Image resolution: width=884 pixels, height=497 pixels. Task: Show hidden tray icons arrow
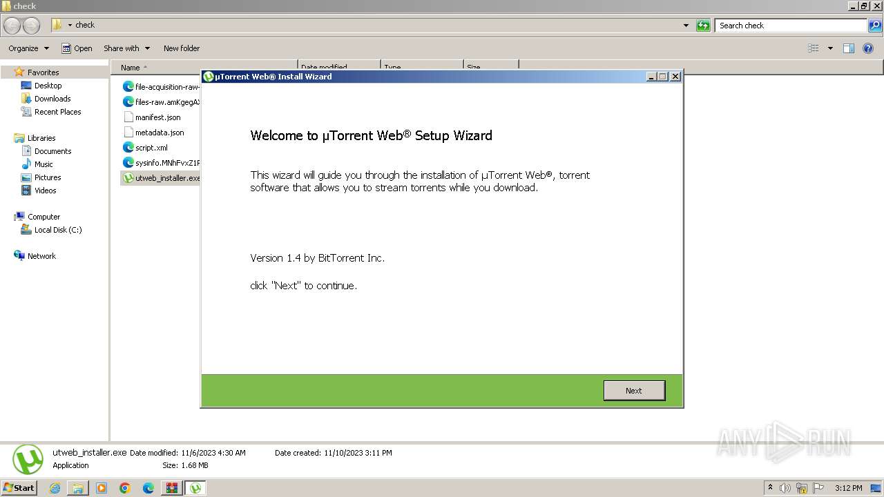(770, 488)
